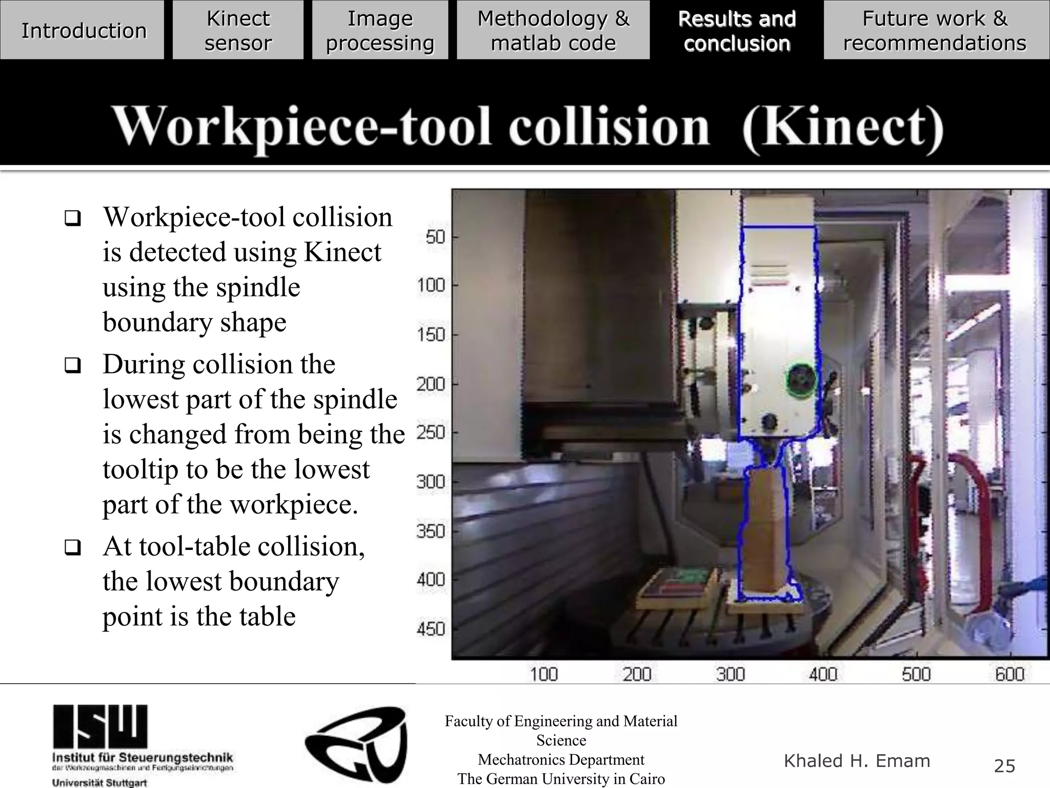Click the y-axis label 250
Viewport: 1050px width, 788px height.
pos(431,432)
